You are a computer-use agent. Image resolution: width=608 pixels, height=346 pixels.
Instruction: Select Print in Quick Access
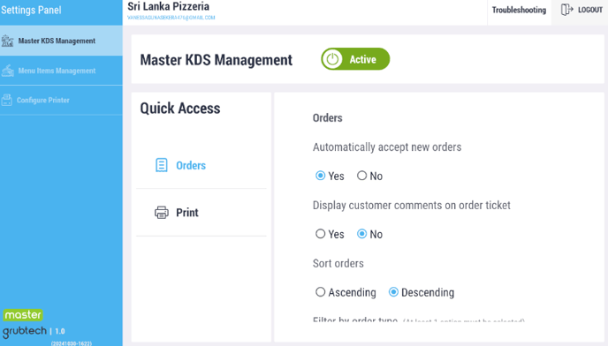(201, 213)
